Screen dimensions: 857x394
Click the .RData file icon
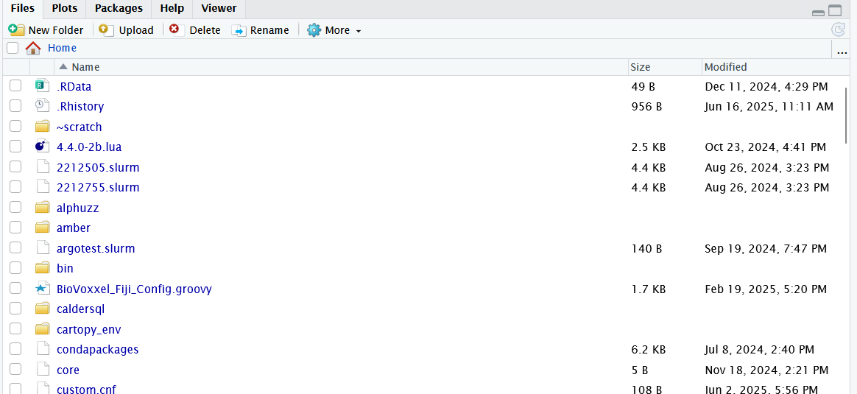coord(42,86)
